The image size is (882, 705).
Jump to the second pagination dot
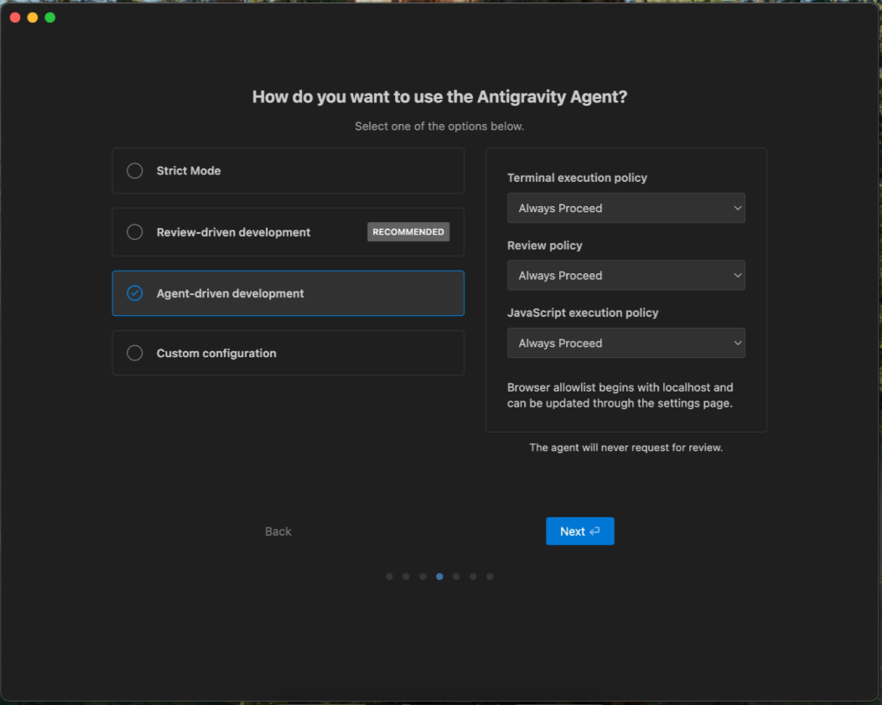[406, 577]
